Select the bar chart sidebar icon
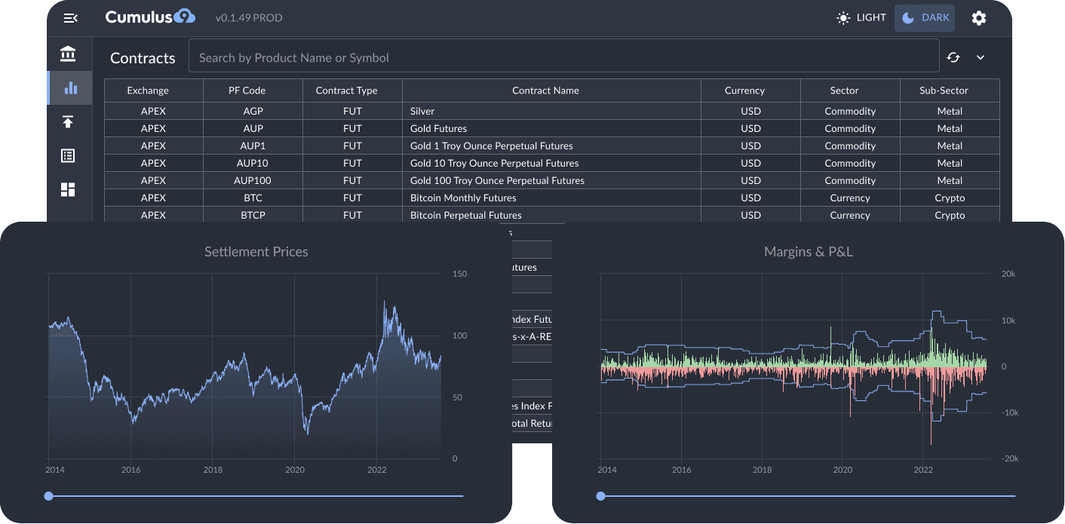 tap(70, 88)
